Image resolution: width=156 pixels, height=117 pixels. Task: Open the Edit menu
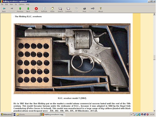(6, 4)
